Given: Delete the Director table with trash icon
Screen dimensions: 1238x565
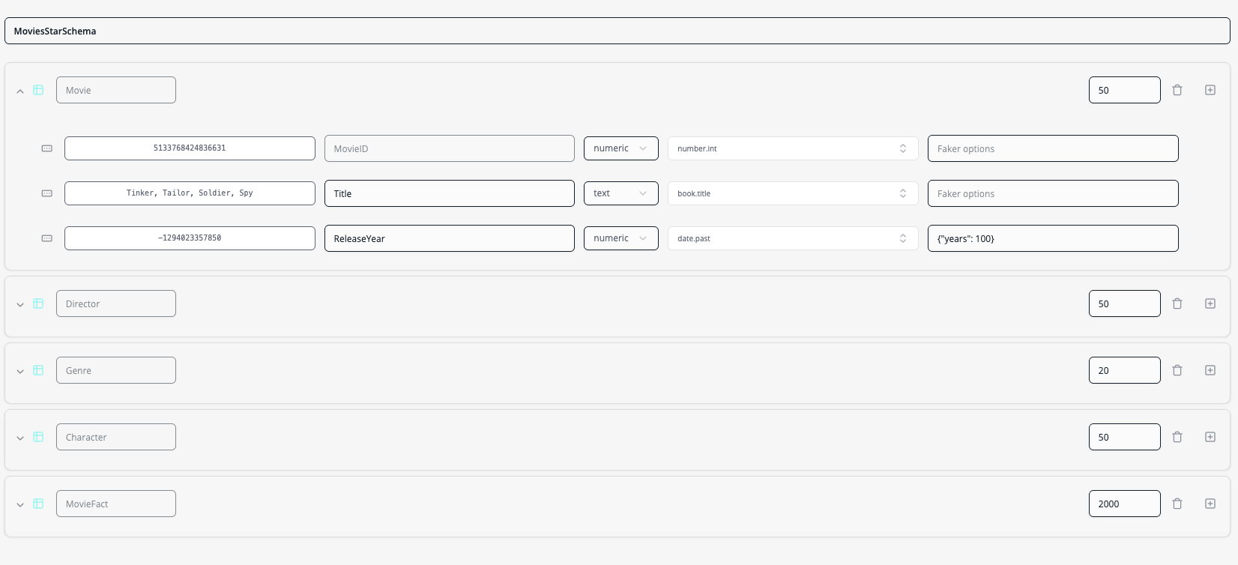Looking at the screenshot, I should 1177,303.
